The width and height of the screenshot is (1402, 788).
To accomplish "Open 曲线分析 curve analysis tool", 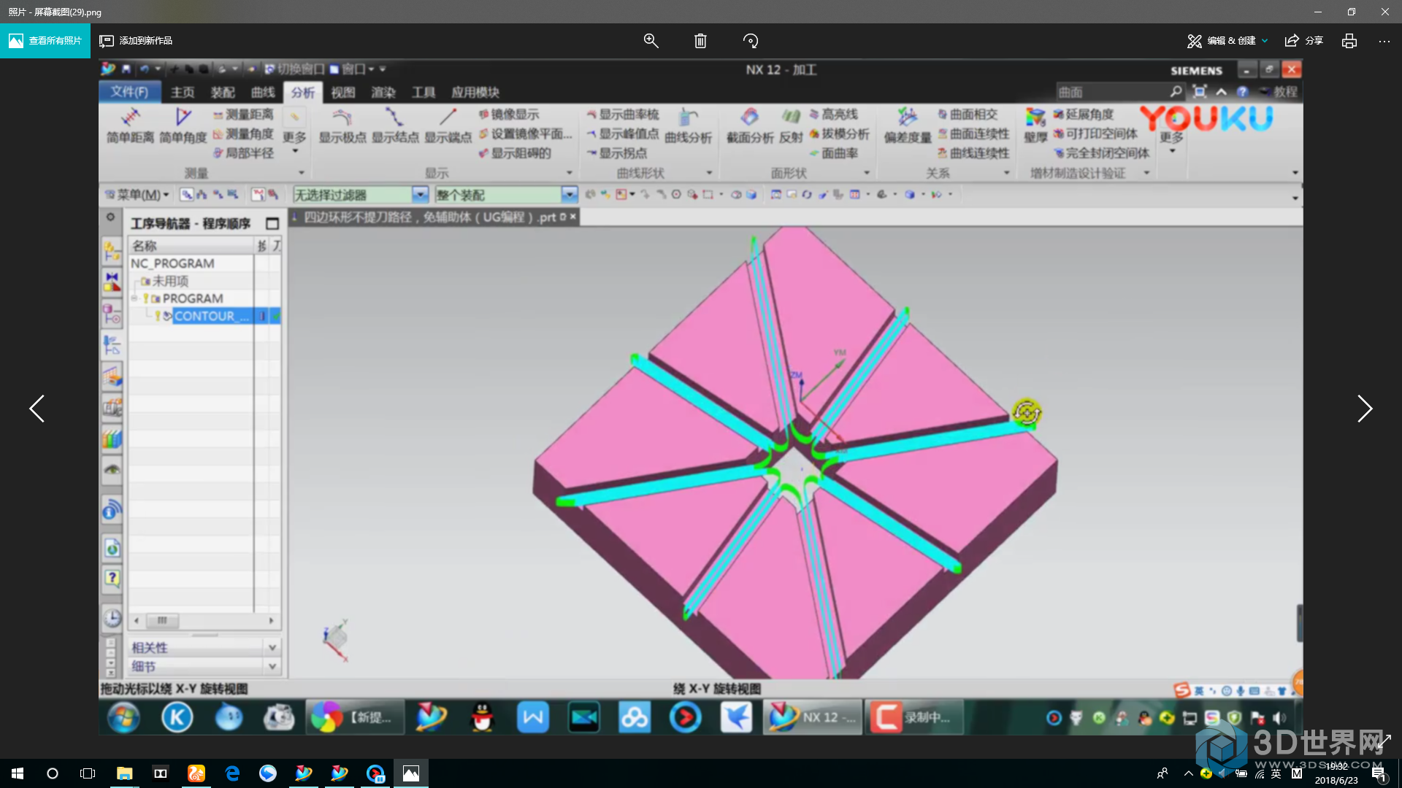I will pos(689,125).
